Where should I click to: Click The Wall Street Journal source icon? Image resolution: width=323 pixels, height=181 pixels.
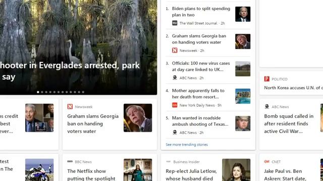click(x=175, y=23)
